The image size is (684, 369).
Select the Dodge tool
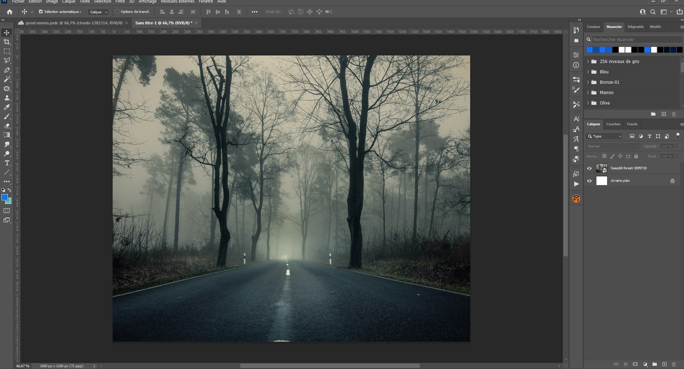click(x=7, y=154)
